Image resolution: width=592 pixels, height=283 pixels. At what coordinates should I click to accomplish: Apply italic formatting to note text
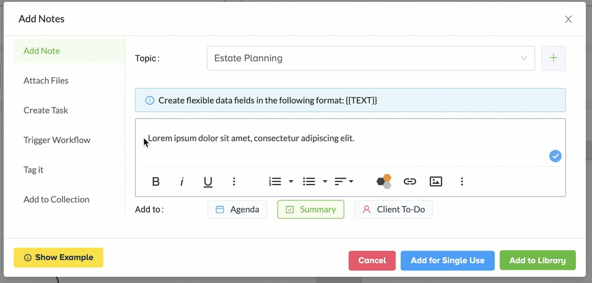(181, 182)
